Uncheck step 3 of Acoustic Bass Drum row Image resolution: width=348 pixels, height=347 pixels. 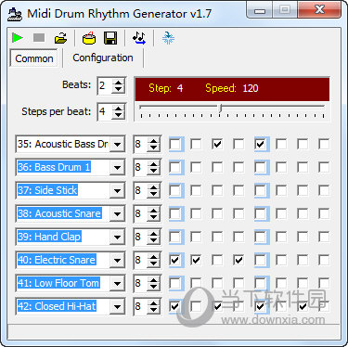pyautogui.click(x=217, y=144)
